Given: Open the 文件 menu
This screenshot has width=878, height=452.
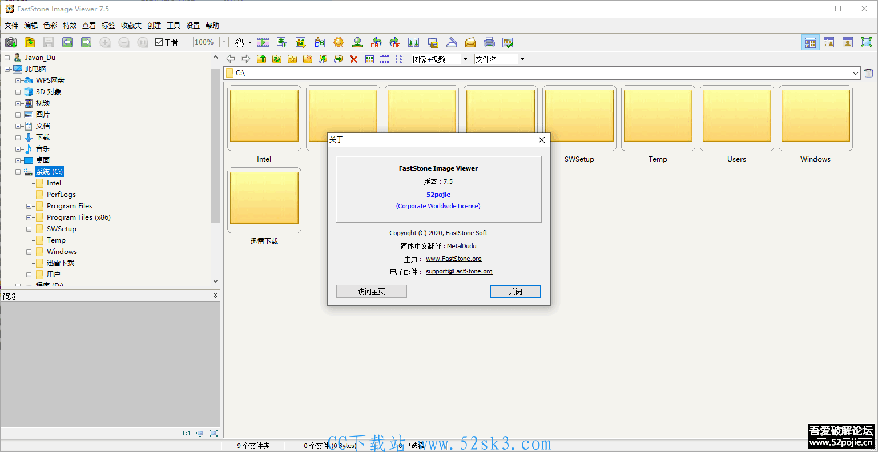Looking at the screenshot, I should 11,26.
